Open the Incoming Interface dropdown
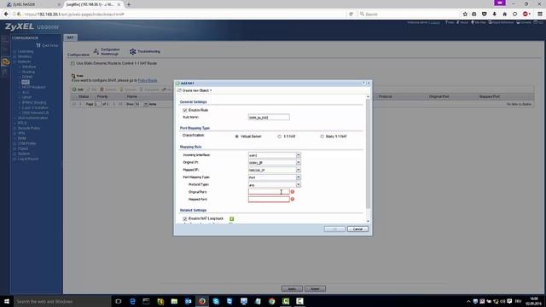546x307 pixels. (298, 155)
